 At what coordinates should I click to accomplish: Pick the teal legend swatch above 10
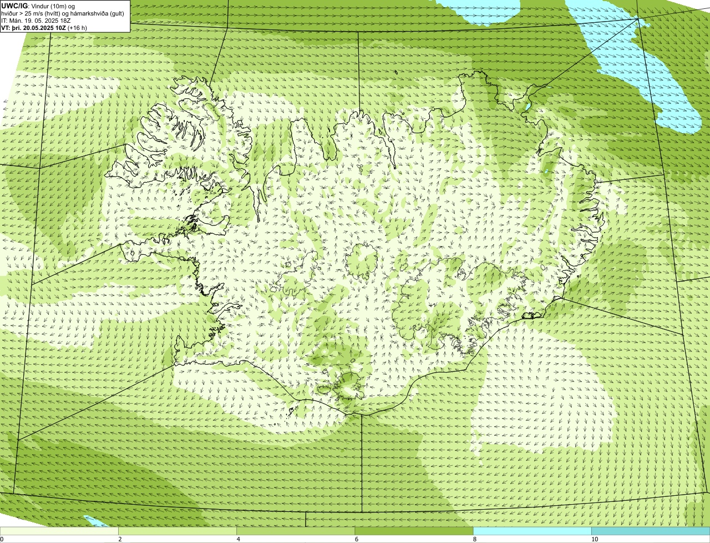[x=651, y=531]
